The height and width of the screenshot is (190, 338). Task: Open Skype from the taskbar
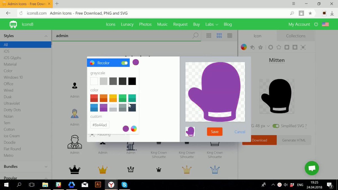coord(124,185)
